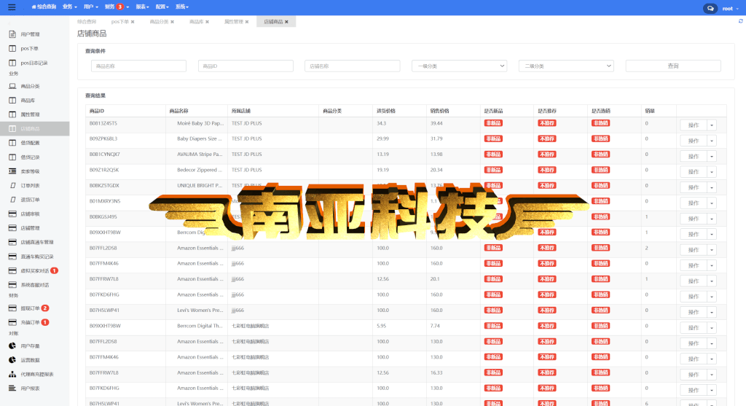Open 提现订单 sidebar icon

coord(12,308)
